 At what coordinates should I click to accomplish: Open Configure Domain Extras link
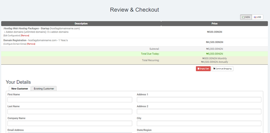coord(15,44)
